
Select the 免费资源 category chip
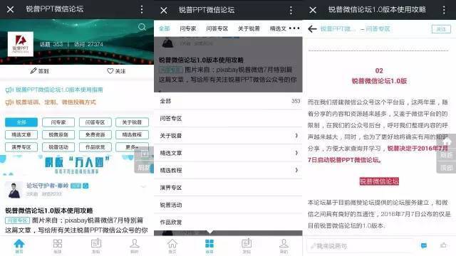[x=95, y=134]
